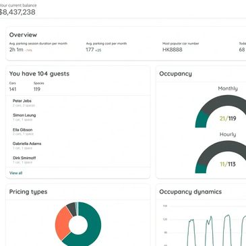246x246 pixels.
Task: Click the orange pricing types donut segment
Action: 63,222
